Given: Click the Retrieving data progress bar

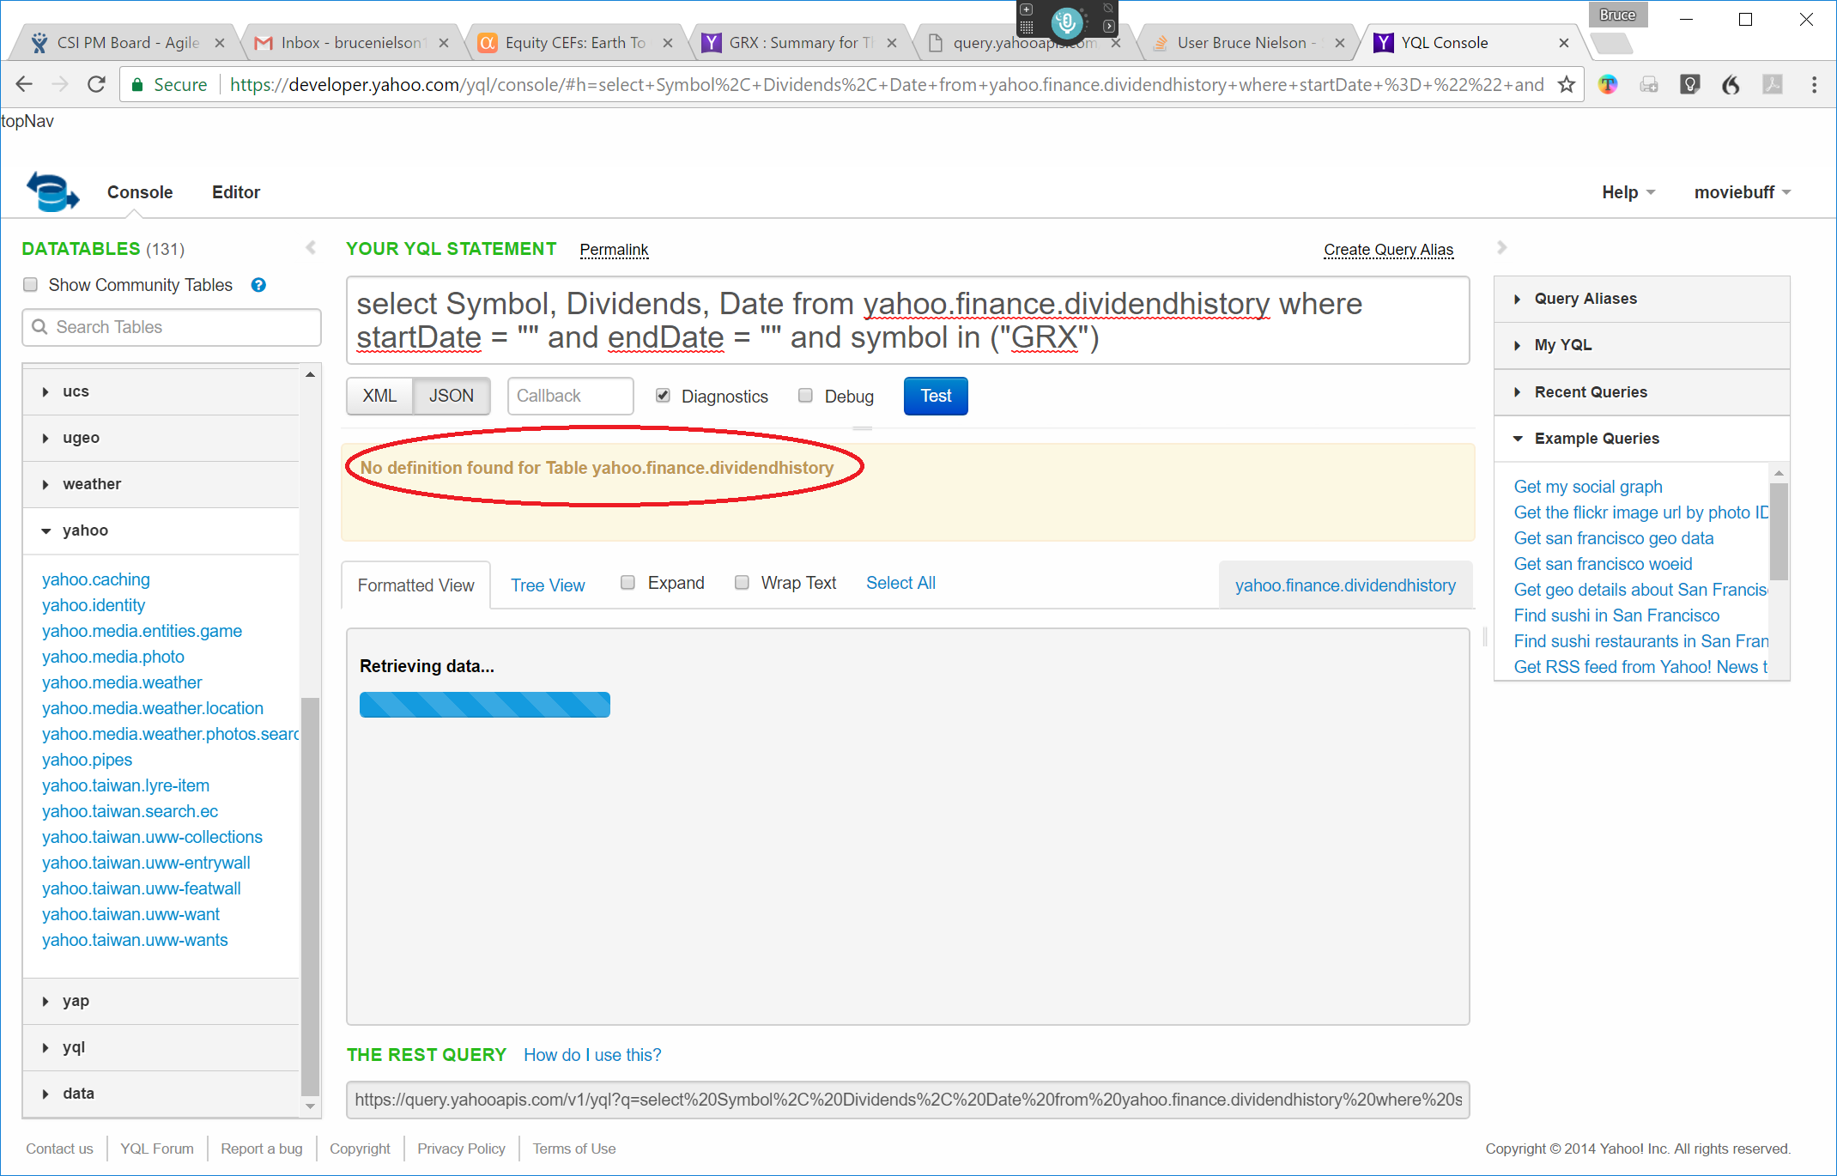Looking at the screenshot, I should pyautogui.click(x=484, y=704).
